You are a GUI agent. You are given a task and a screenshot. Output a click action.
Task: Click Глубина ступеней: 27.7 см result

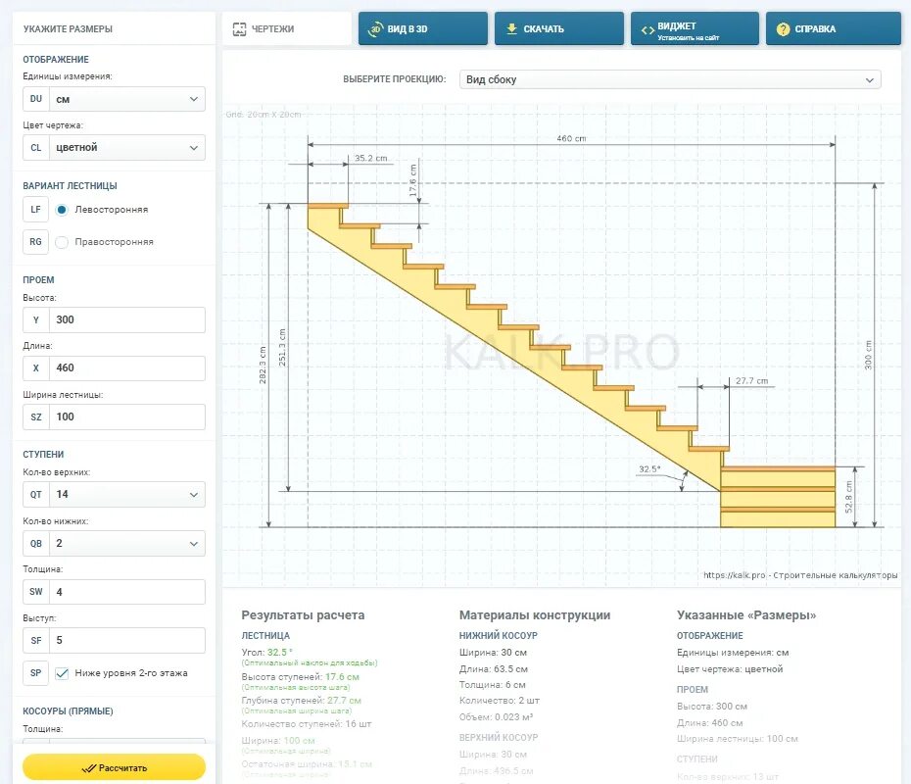coord(301,701)
